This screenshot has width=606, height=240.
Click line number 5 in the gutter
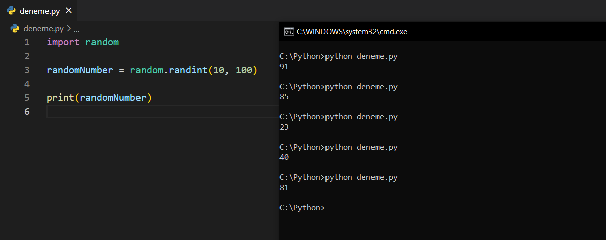[27, 98]
